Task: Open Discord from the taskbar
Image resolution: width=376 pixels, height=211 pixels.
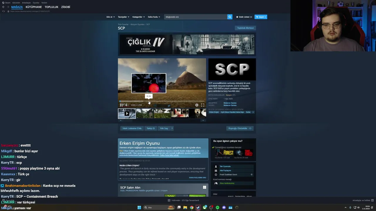Action: [224, 207]
